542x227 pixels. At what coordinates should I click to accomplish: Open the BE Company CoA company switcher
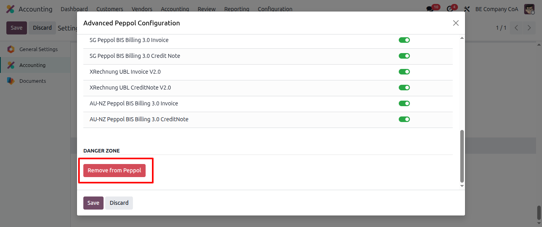pyautogui.click(x=496, y=9)
